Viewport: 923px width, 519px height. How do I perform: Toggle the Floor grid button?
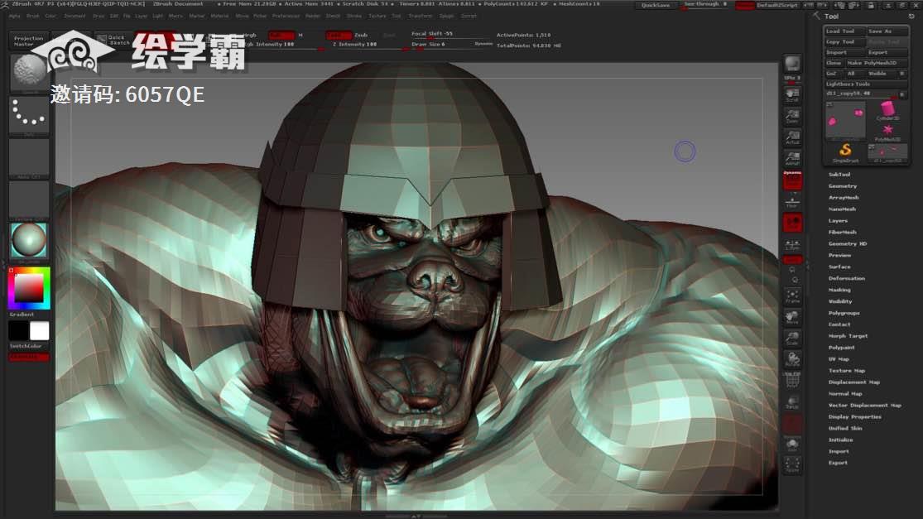click(792, 200)
